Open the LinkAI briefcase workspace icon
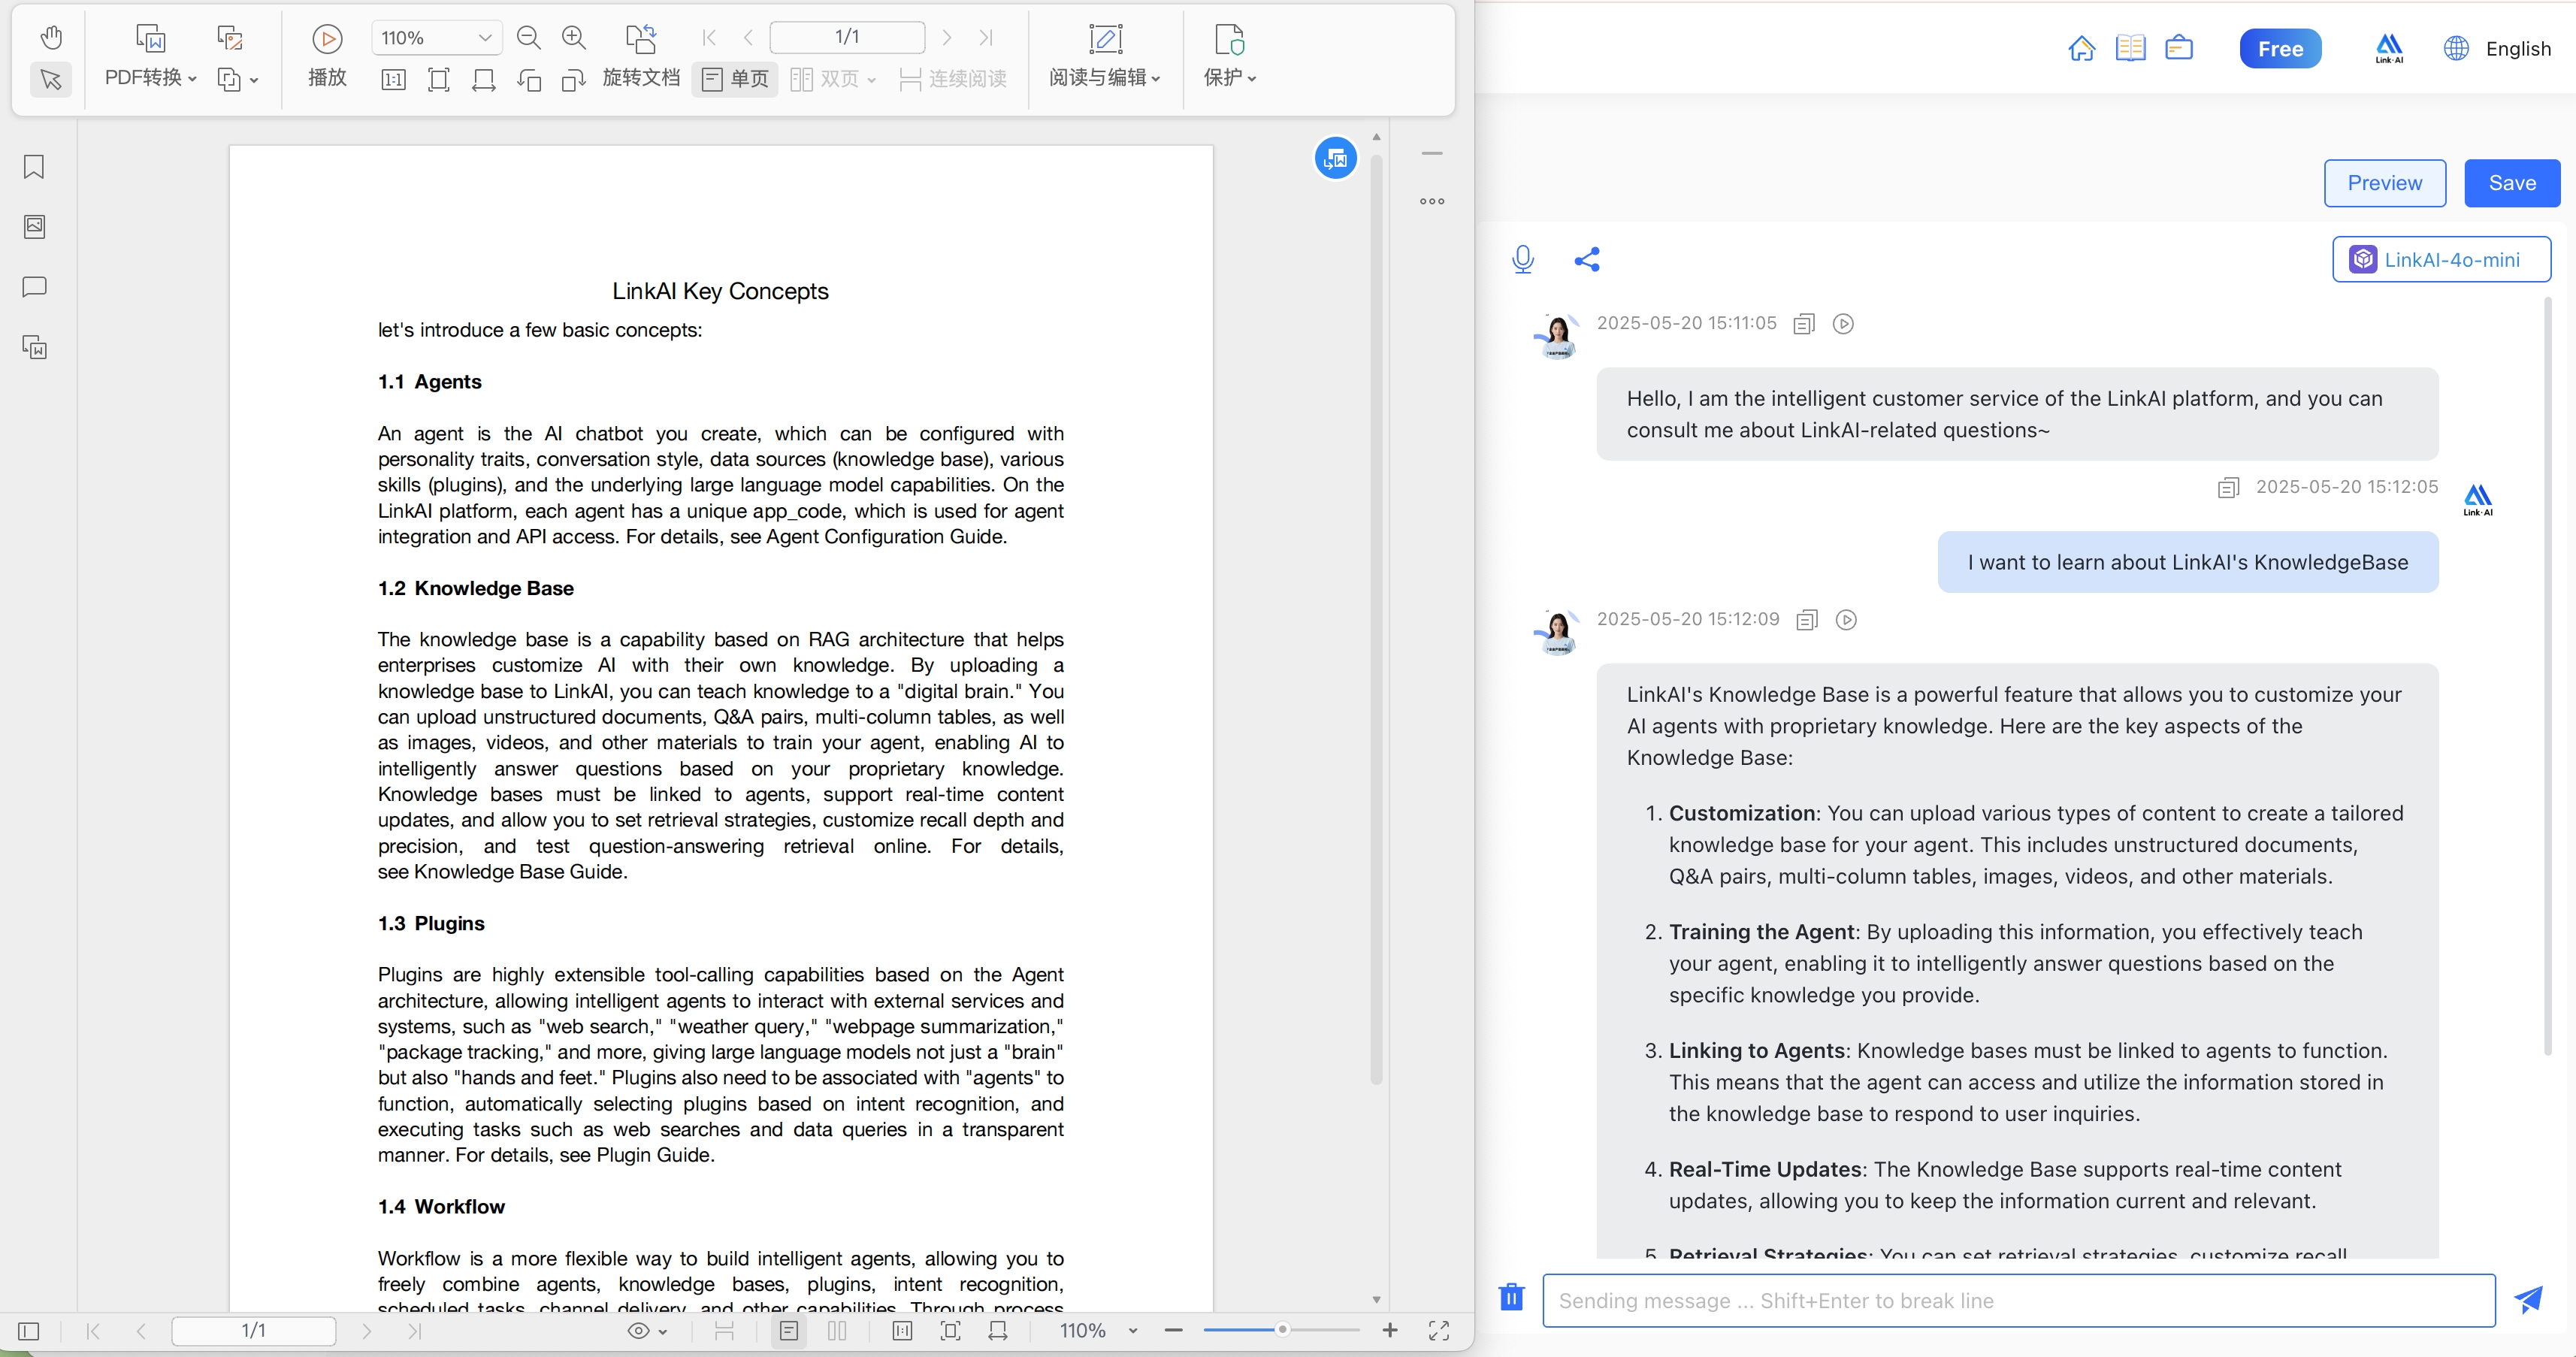This screenshot has width=2576, height=1357. pos(2179,48)
